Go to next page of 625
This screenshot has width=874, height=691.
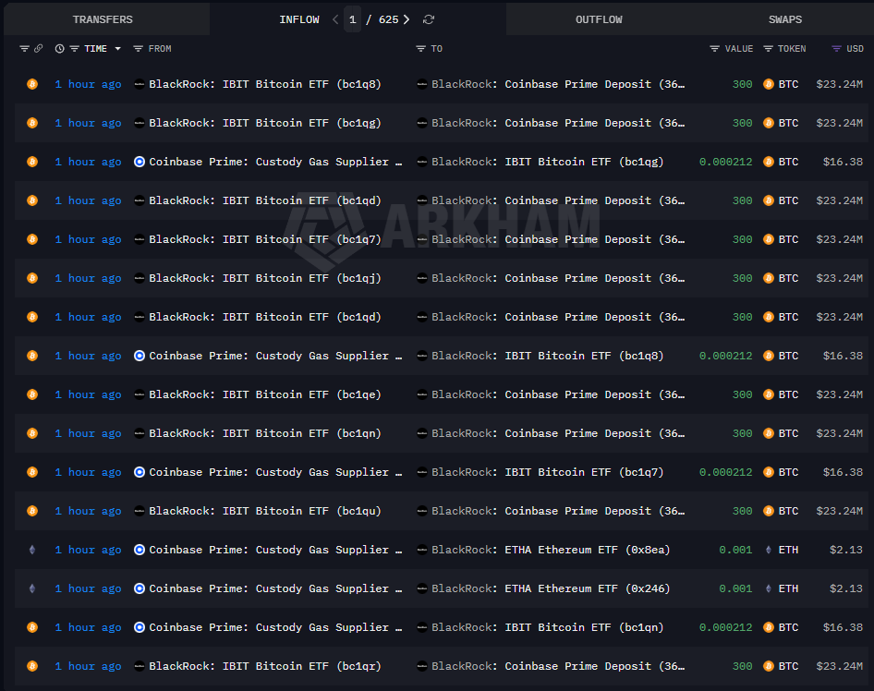pos(407,19)
